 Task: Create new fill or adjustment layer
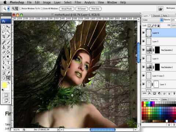(x=159, y=93)
